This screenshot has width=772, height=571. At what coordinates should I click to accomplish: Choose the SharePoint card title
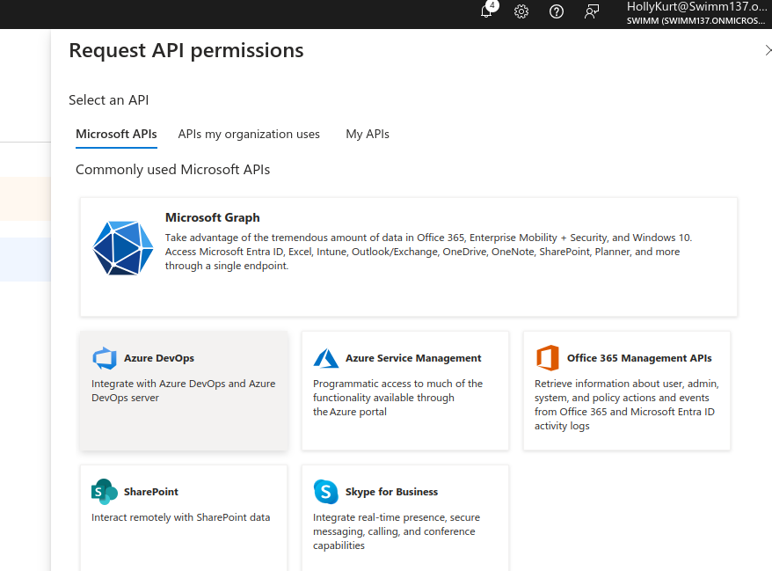150,492
